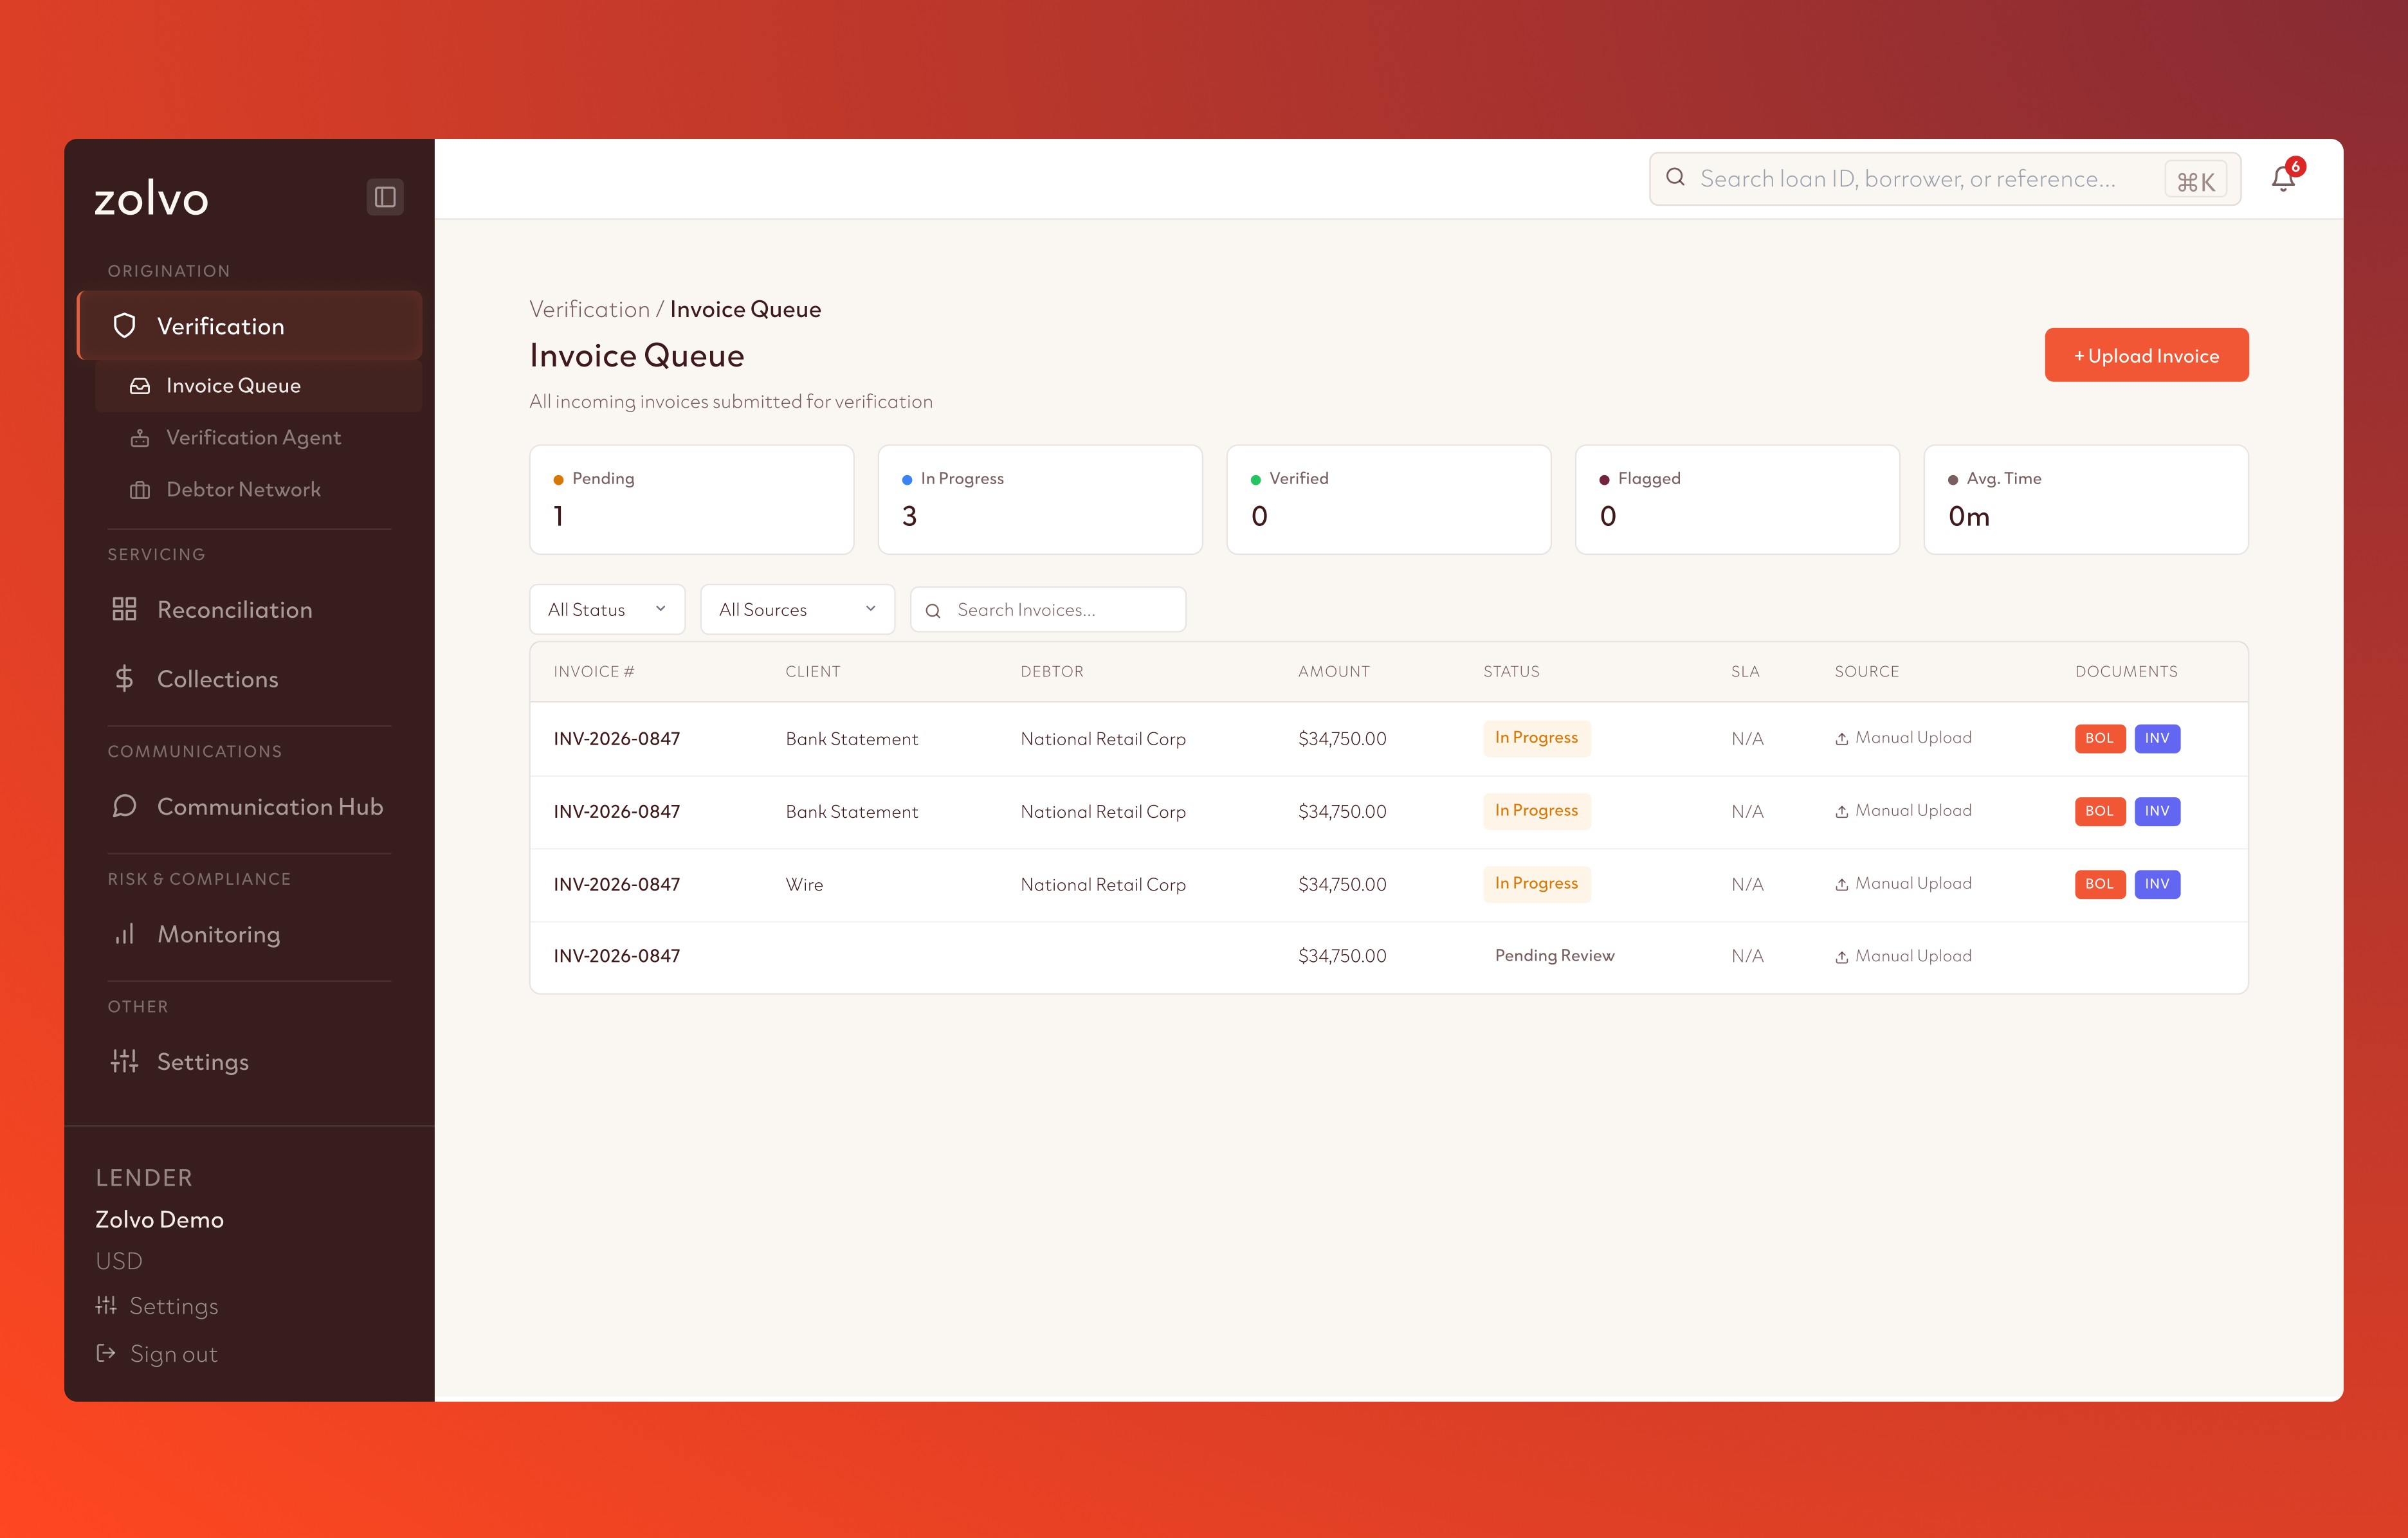Open the All Sources filter dropdown
The width and height of the screenshot is (2408, 1538).
pyautogui.click(x=797, y=609)
